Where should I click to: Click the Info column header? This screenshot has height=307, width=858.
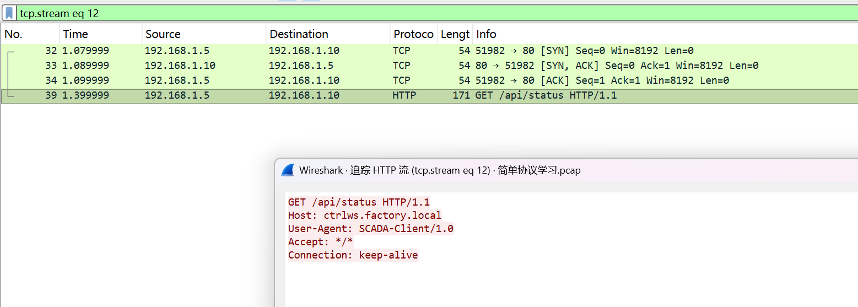pos(487,34)
